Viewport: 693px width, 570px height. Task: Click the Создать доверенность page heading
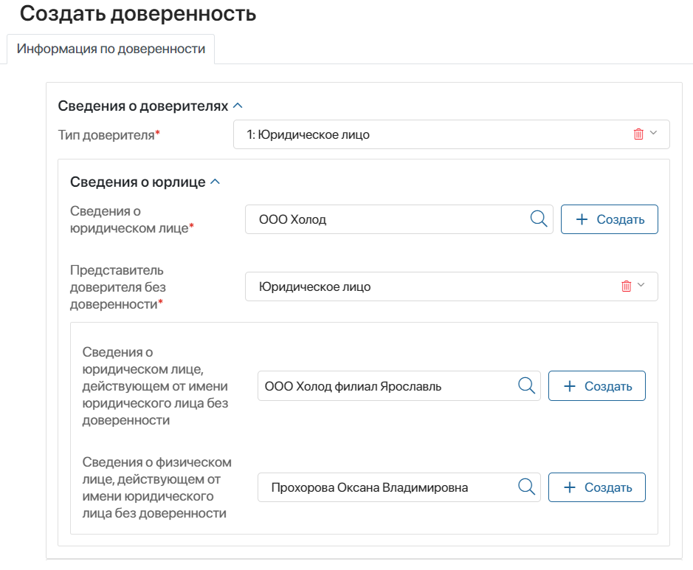click(138, 13)
